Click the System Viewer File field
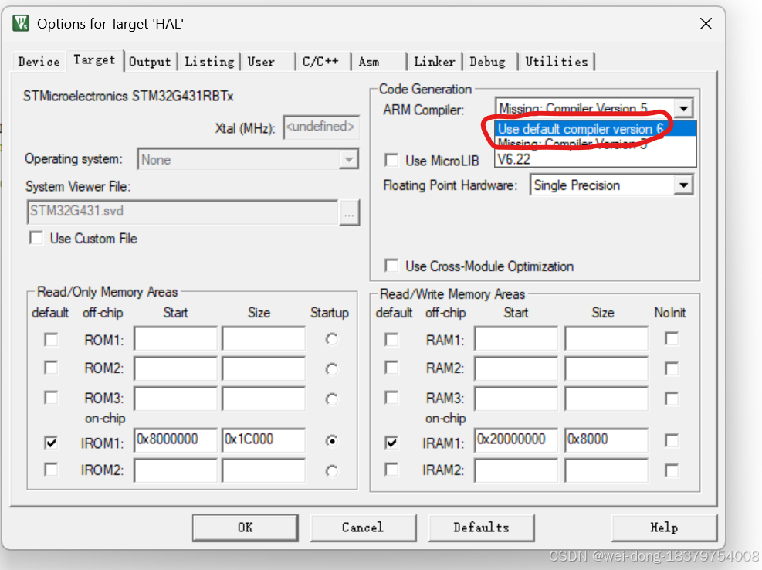 tap(182, 212)
